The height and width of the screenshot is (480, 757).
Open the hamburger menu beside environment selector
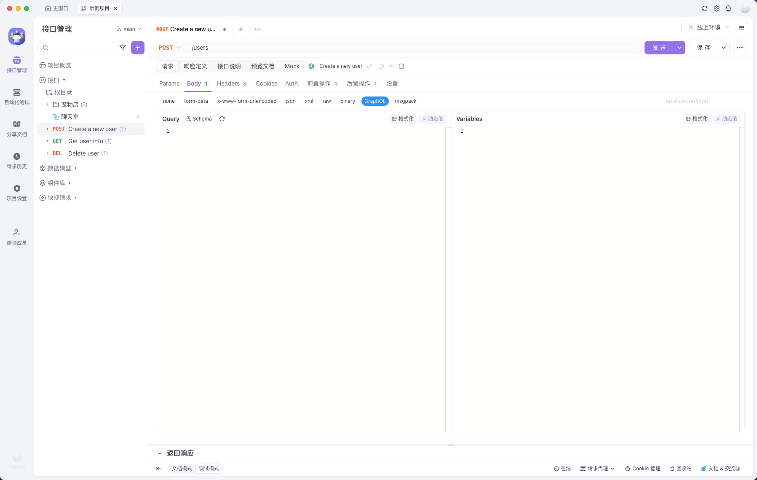point(741,27)
